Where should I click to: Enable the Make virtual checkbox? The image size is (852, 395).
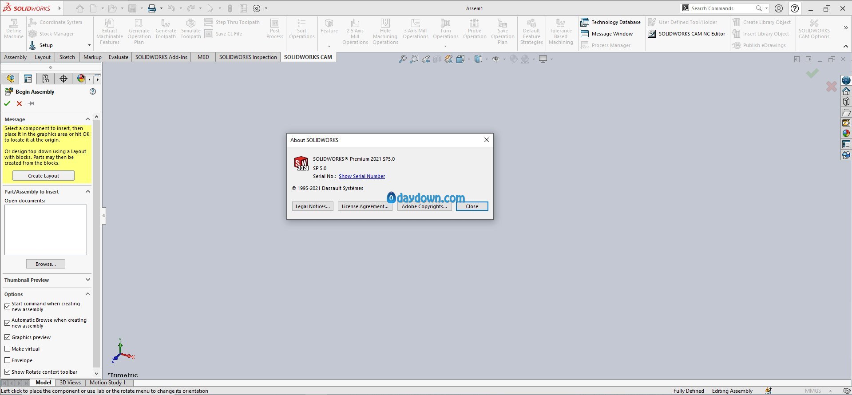(x=8, y=349)
